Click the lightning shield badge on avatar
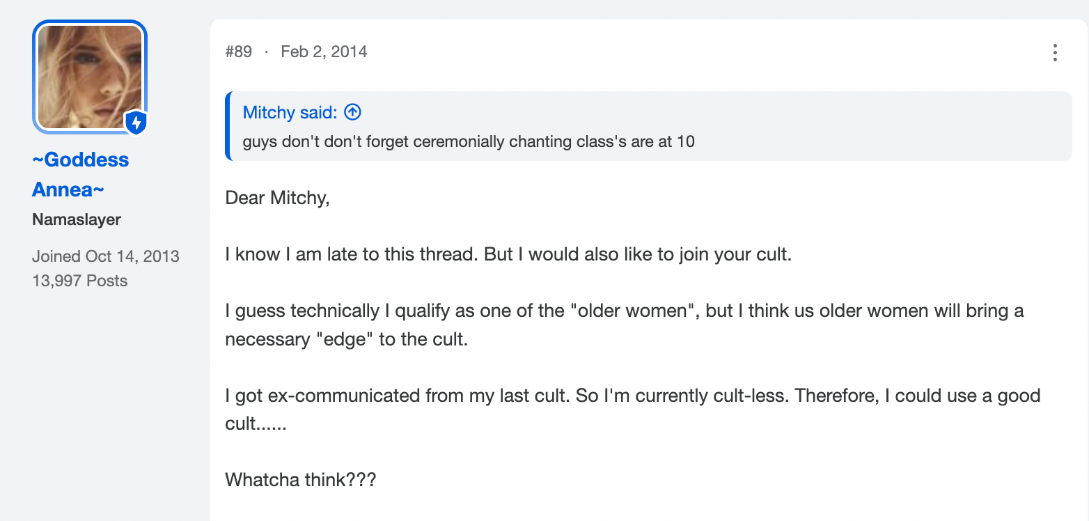1089x521 pixels. [x=136, y=123]
